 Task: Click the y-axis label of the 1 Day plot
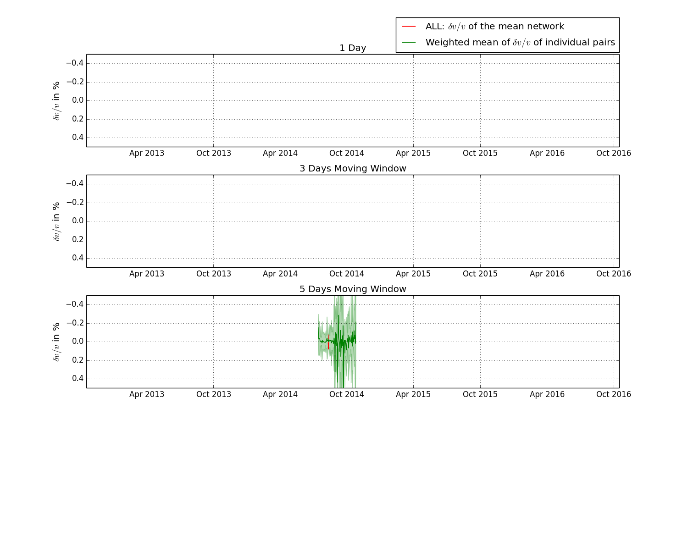(x=56, y=101)
